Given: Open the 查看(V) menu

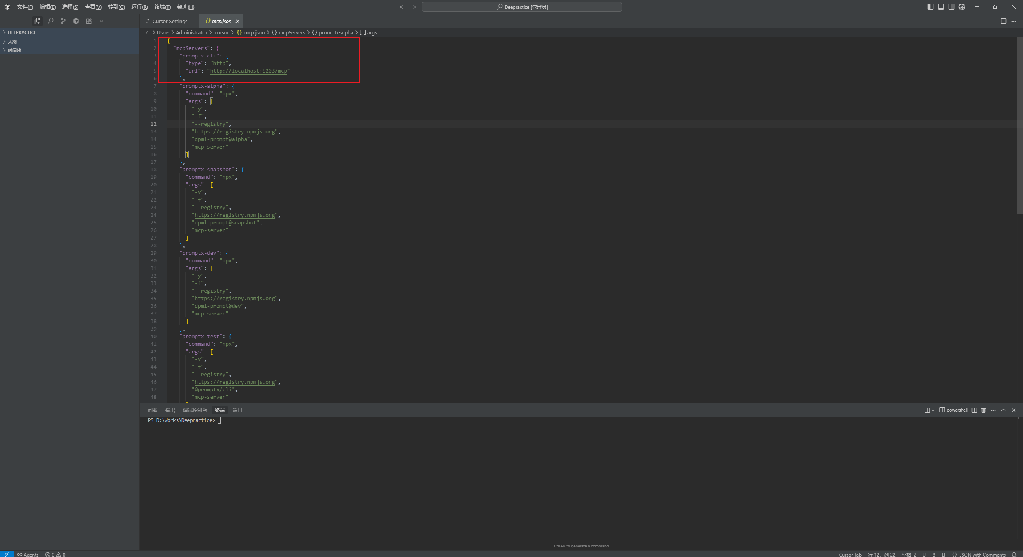Looking at the screenshot, I should 93,7.
